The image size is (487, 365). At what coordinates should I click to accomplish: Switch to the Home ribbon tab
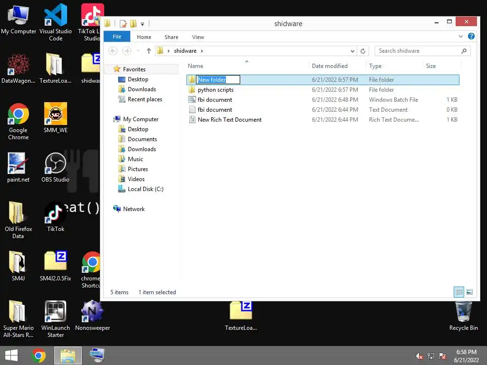point(144,37)
